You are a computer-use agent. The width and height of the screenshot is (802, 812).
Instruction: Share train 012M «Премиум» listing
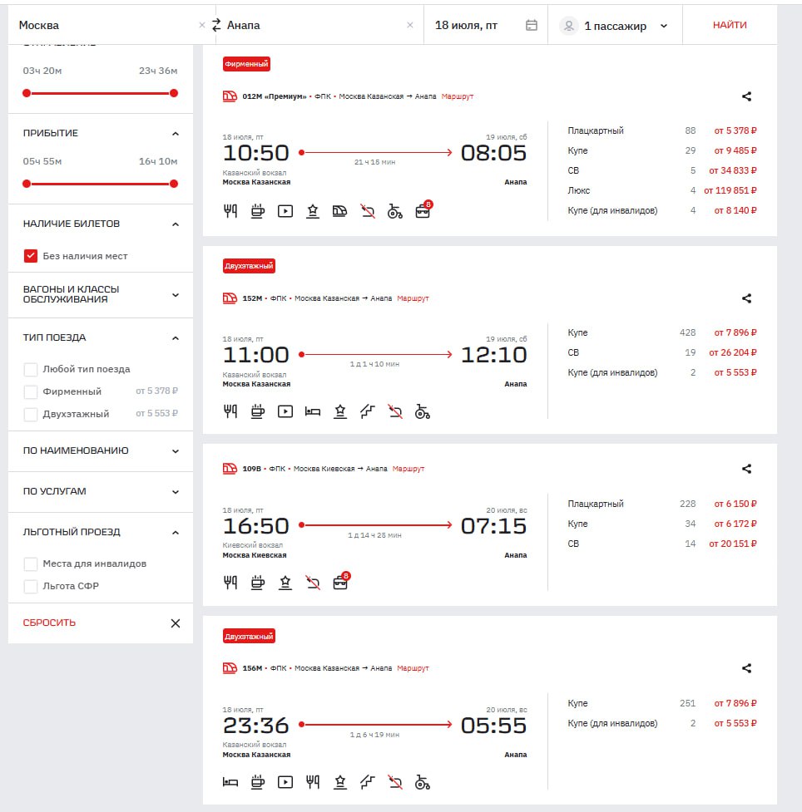[746, 96]
